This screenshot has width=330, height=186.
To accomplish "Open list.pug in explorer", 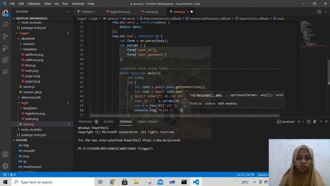I will [x=30, y=66].
